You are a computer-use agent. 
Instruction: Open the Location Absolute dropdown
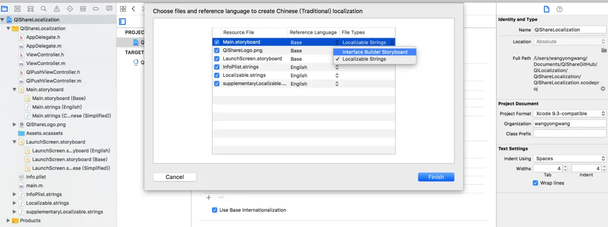570,42
